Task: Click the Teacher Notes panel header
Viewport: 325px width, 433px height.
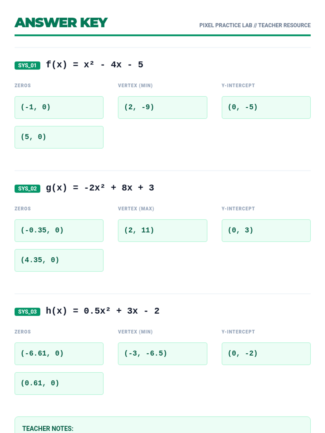Action: tap(48, 428)
